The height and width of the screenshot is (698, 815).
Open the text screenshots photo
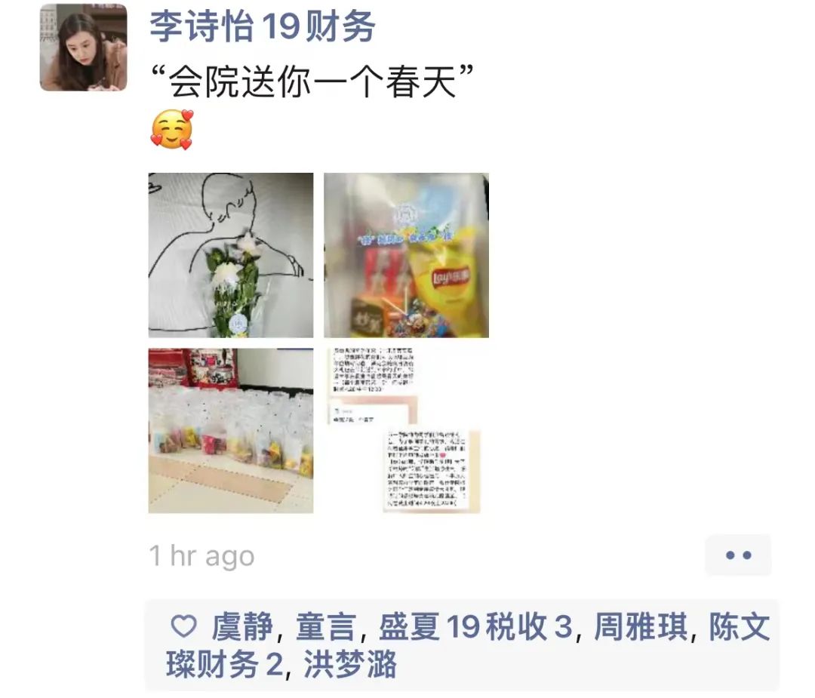407,431
